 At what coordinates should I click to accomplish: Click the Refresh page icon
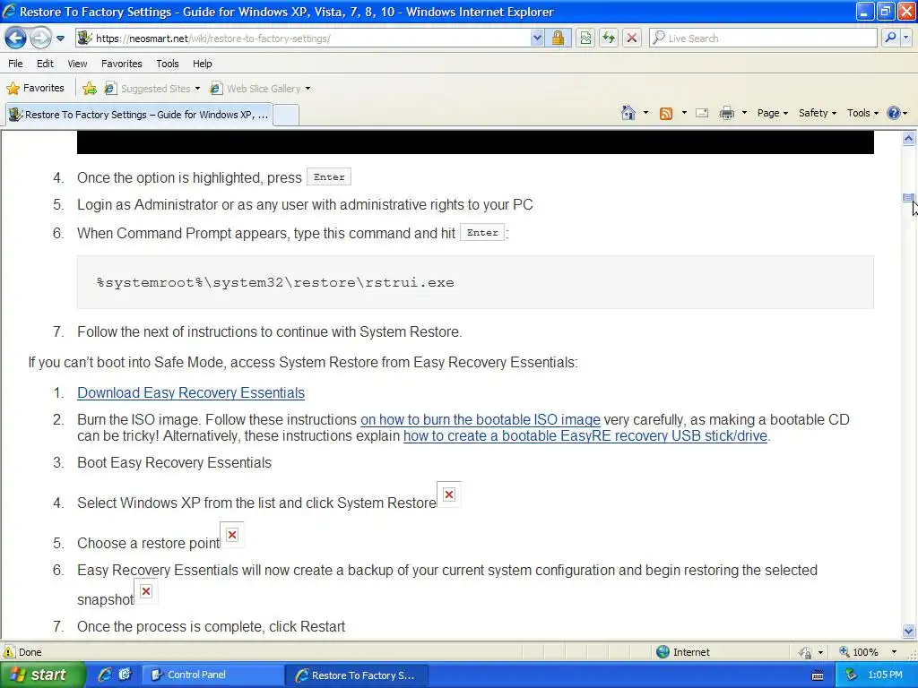pyautogui.click(x=609, y=39)
